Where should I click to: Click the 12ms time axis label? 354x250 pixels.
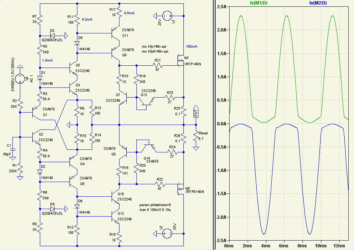coord(339,246)
